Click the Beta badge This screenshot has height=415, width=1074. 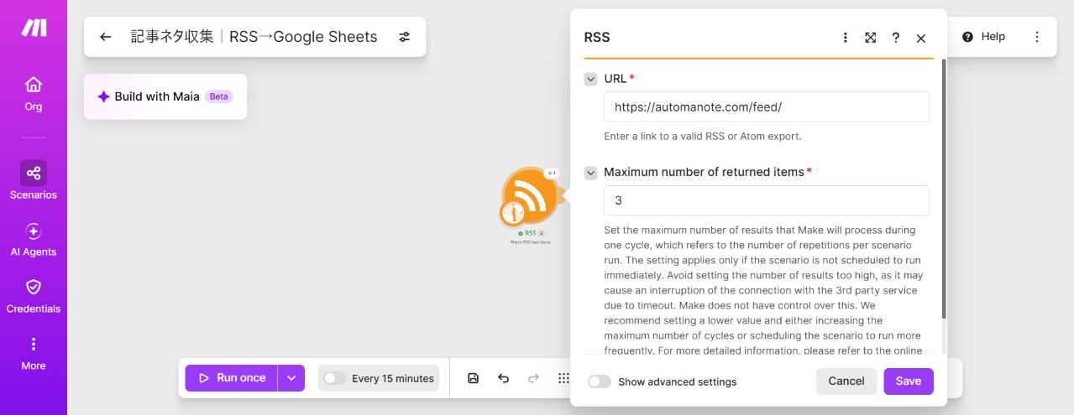coord(219,96)
